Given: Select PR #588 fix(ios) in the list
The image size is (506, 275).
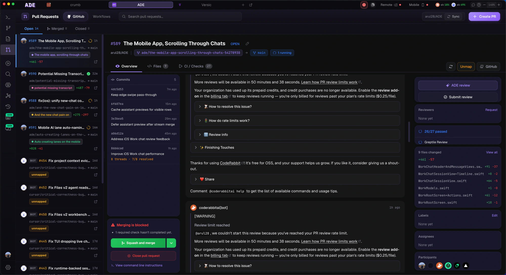Looking at the screenshot, I should (x=59, y=108).
